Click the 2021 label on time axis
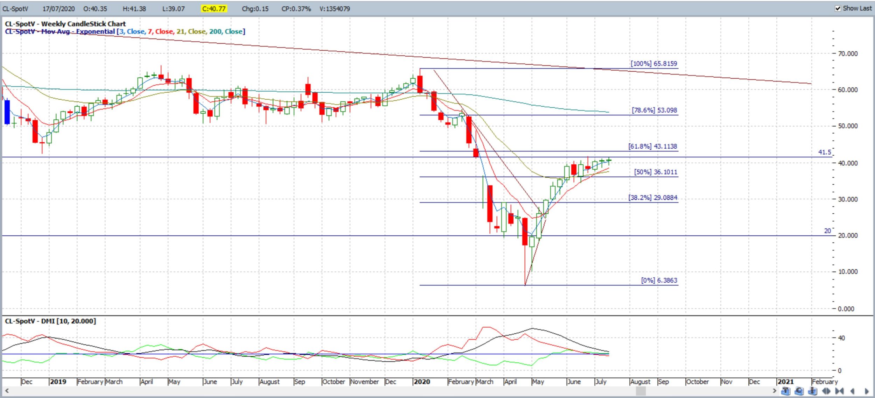The height and width of the screenshot is (398, 875). pyautogui.click(x=785, y=382)
